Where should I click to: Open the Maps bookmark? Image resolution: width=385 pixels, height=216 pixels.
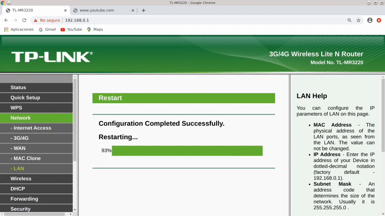click(95, 29)
